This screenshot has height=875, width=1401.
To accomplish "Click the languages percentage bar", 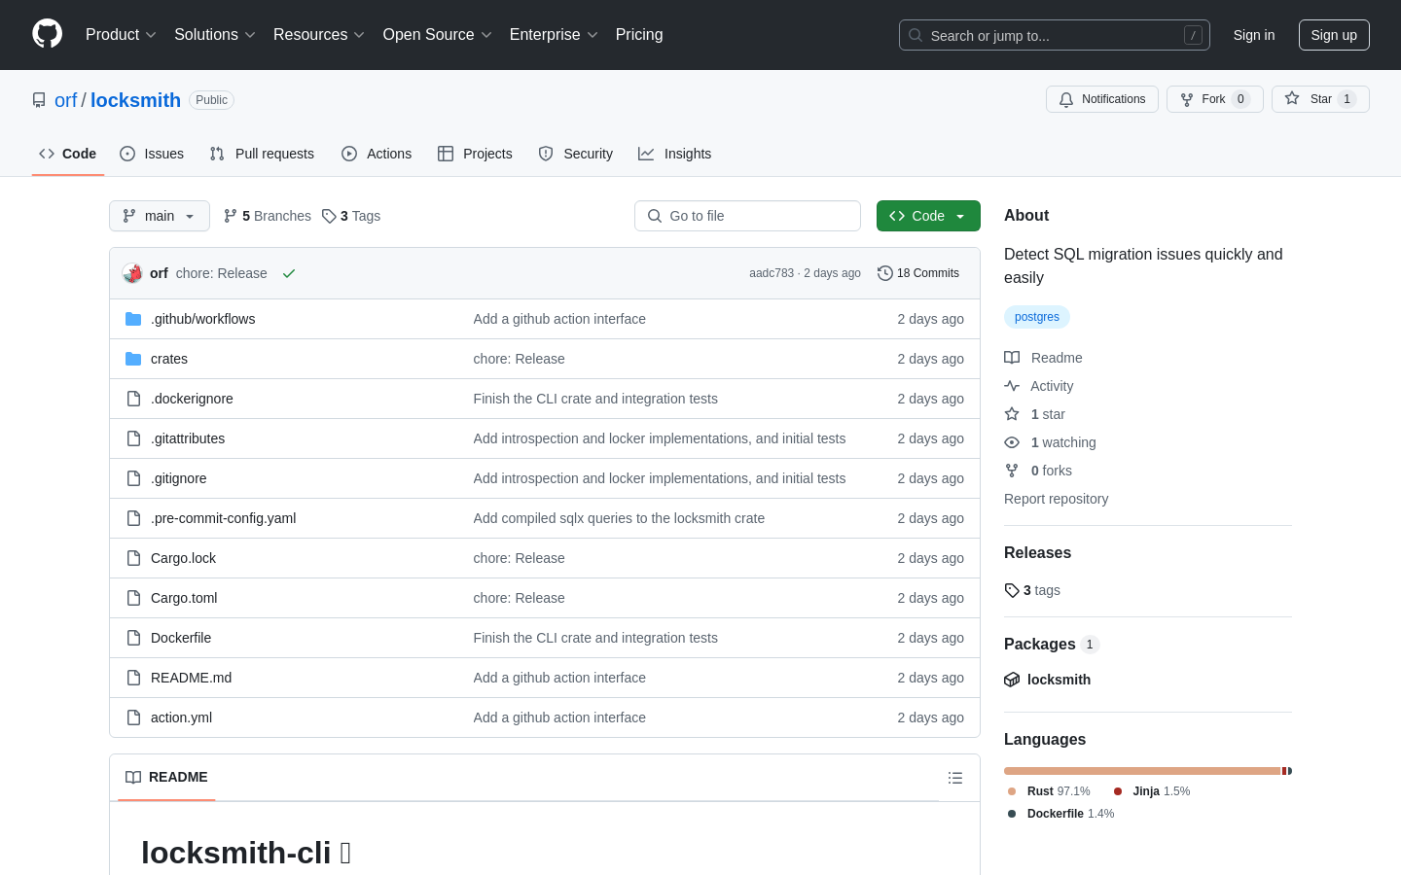I will [1148, 771].
